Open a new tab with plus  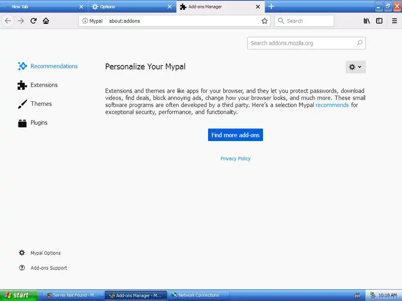271,6
